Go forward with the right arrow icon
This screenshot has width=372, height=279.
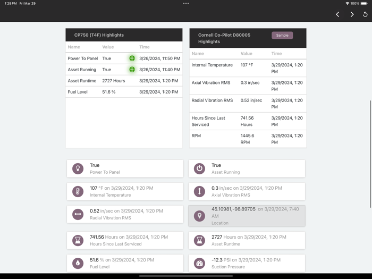[352, 14]
